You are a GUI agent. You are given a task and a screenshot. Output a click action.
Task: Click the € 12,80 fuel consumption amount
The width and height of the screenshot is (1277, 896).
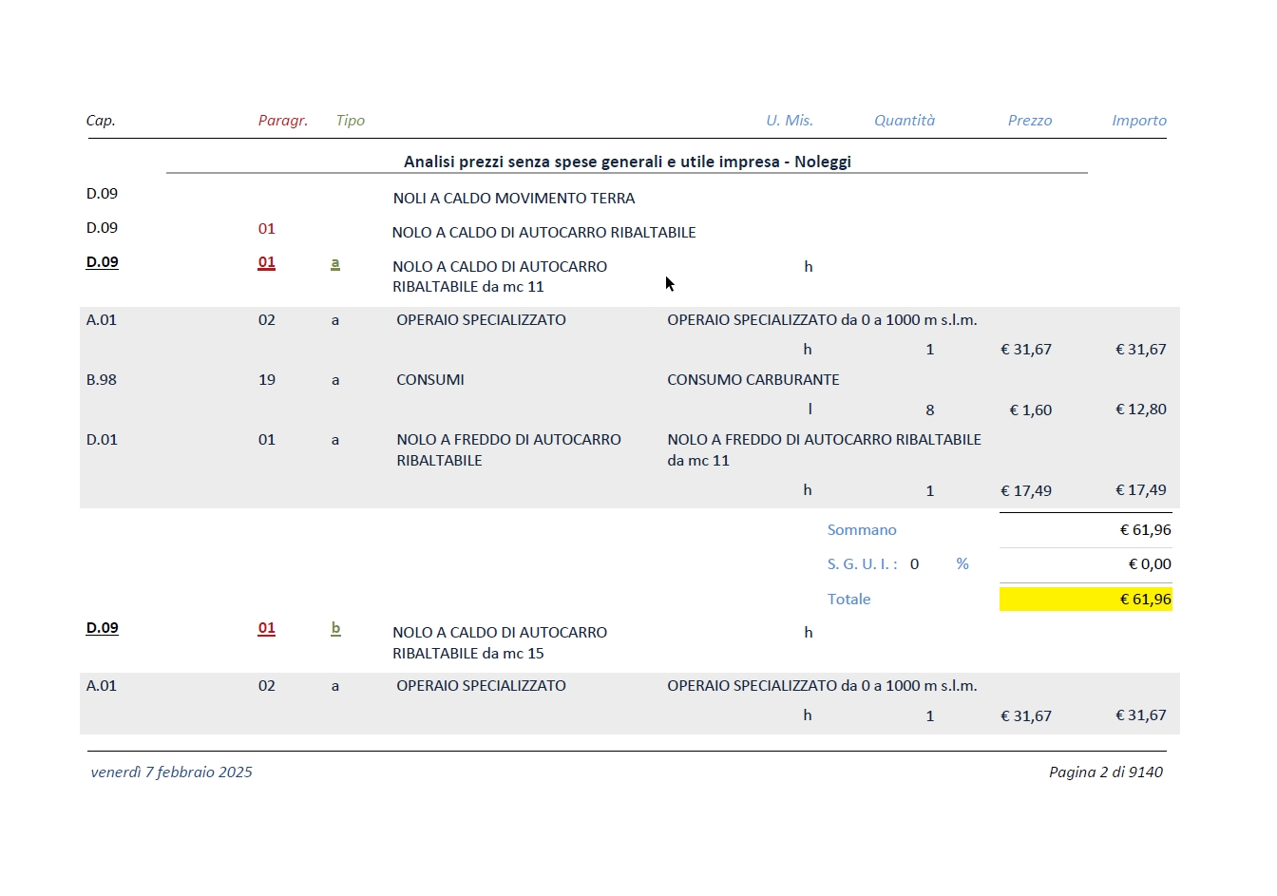pos(1141,410)
